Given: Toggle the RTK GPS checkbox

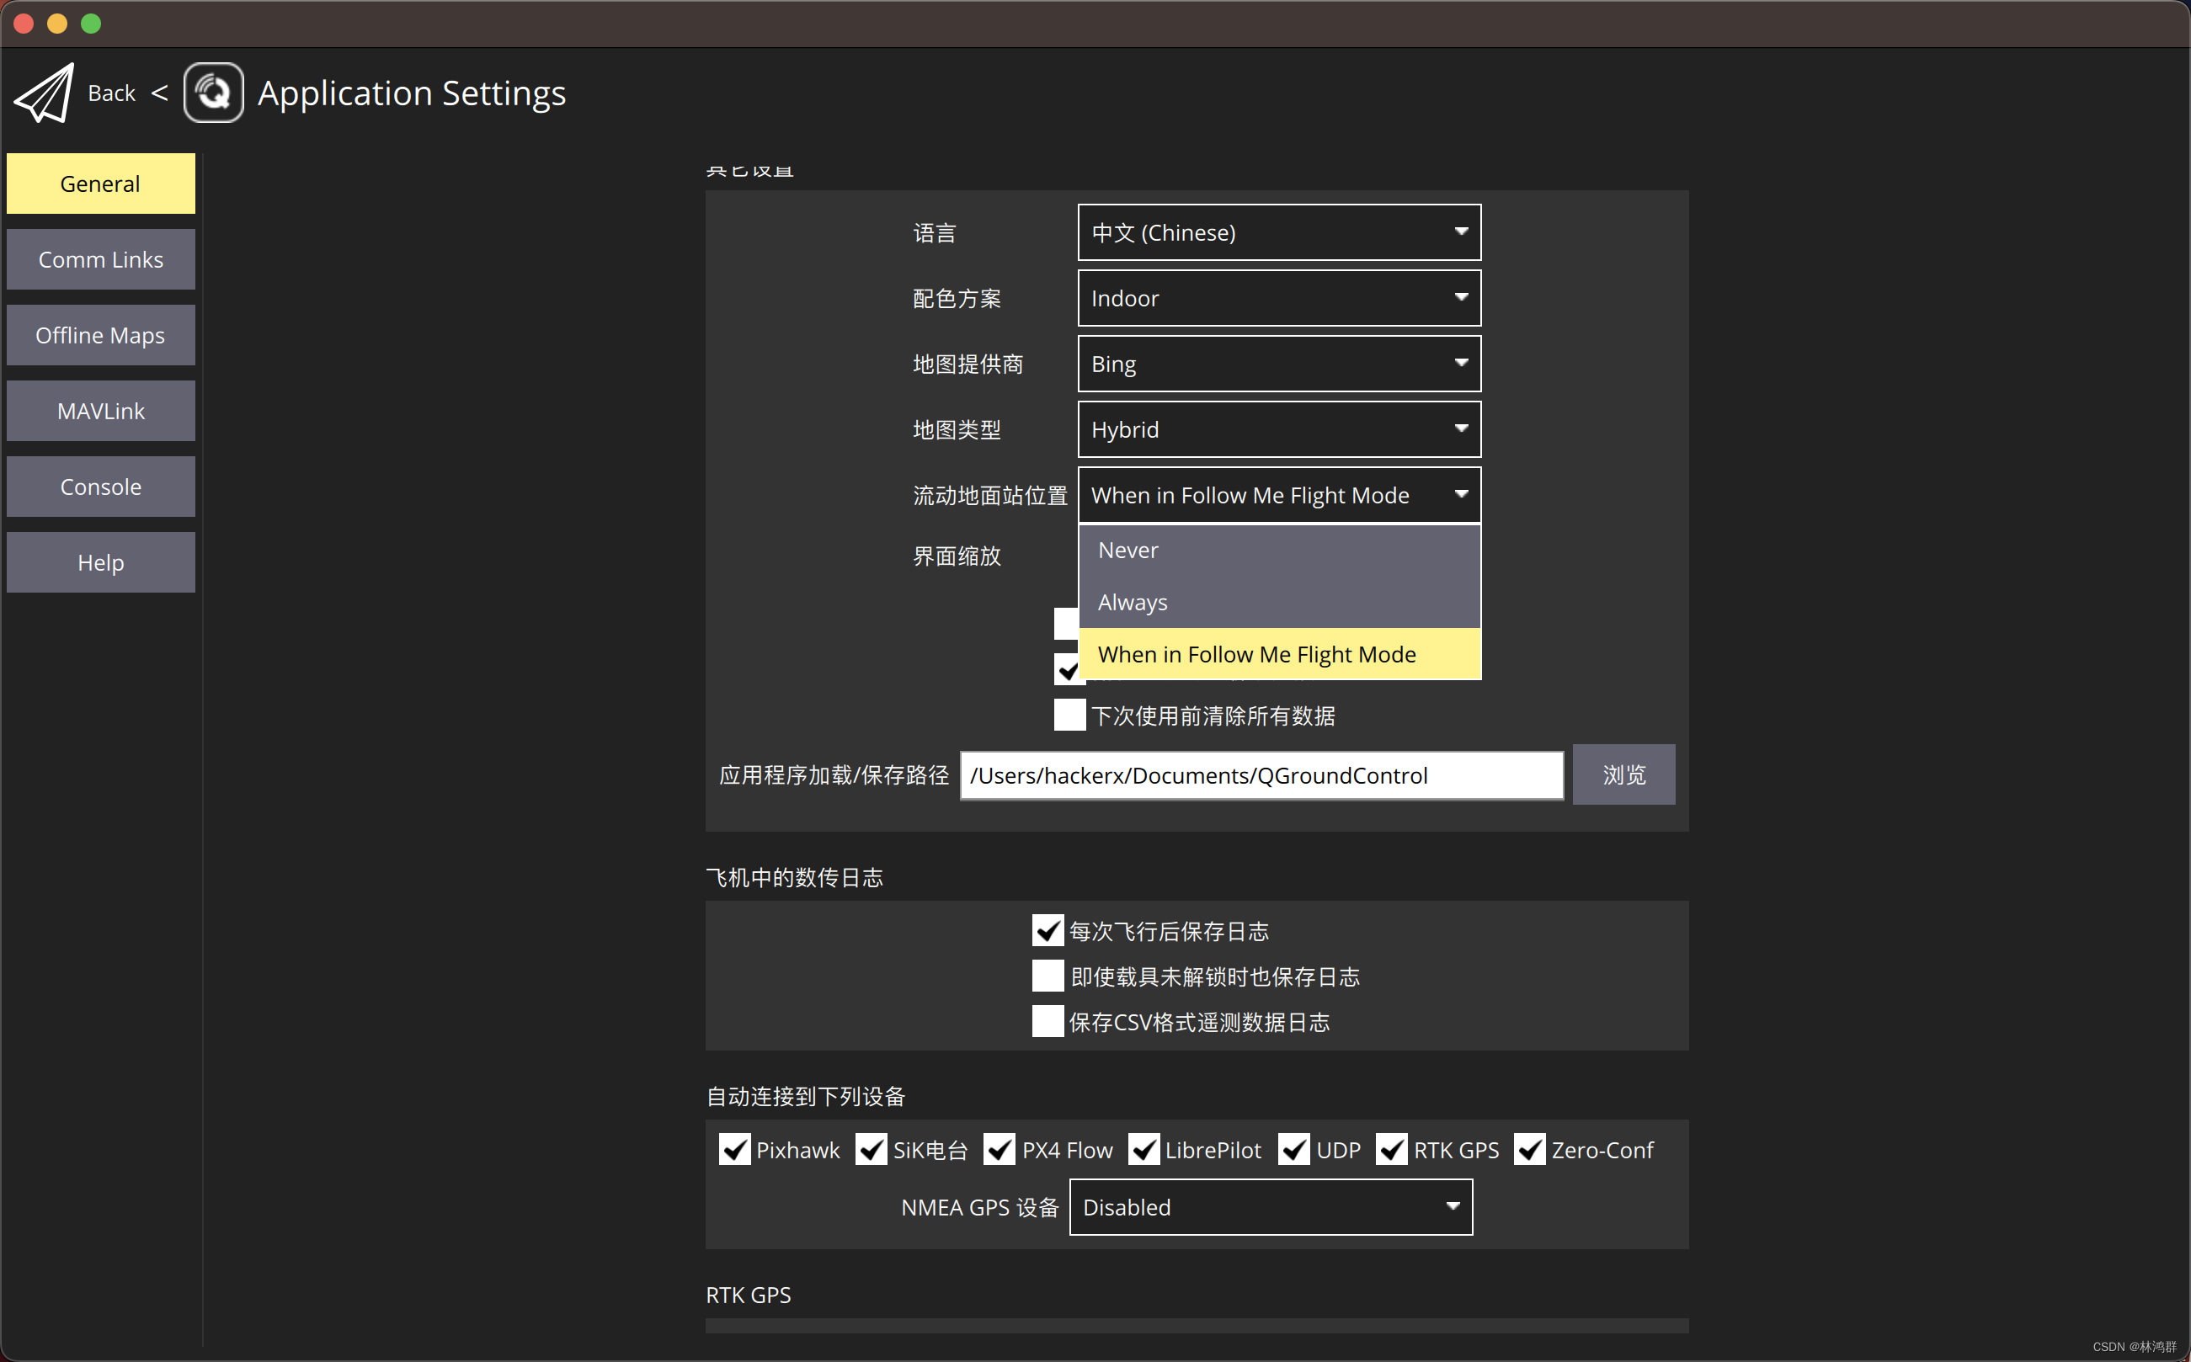Looking at the screenshot, I should (x=1392, y=1149).
